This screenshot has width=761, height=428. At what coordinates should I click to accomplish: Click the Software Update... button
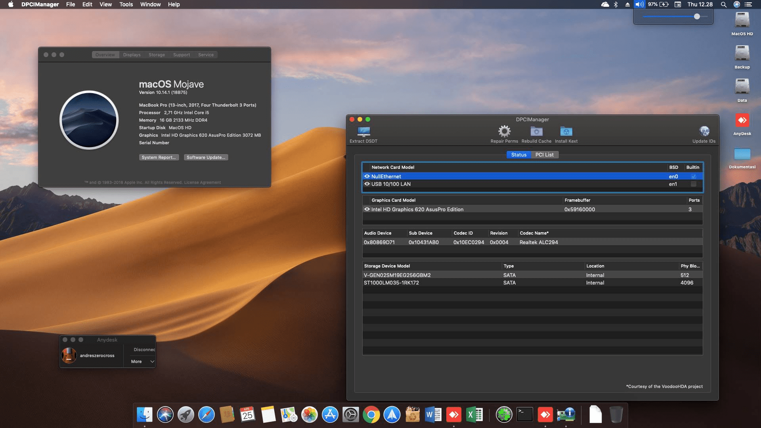[206, 157]
